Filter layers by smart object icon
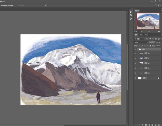Viewport: 162px width, 126px height. pyautogui.click(x=159, y=39)
